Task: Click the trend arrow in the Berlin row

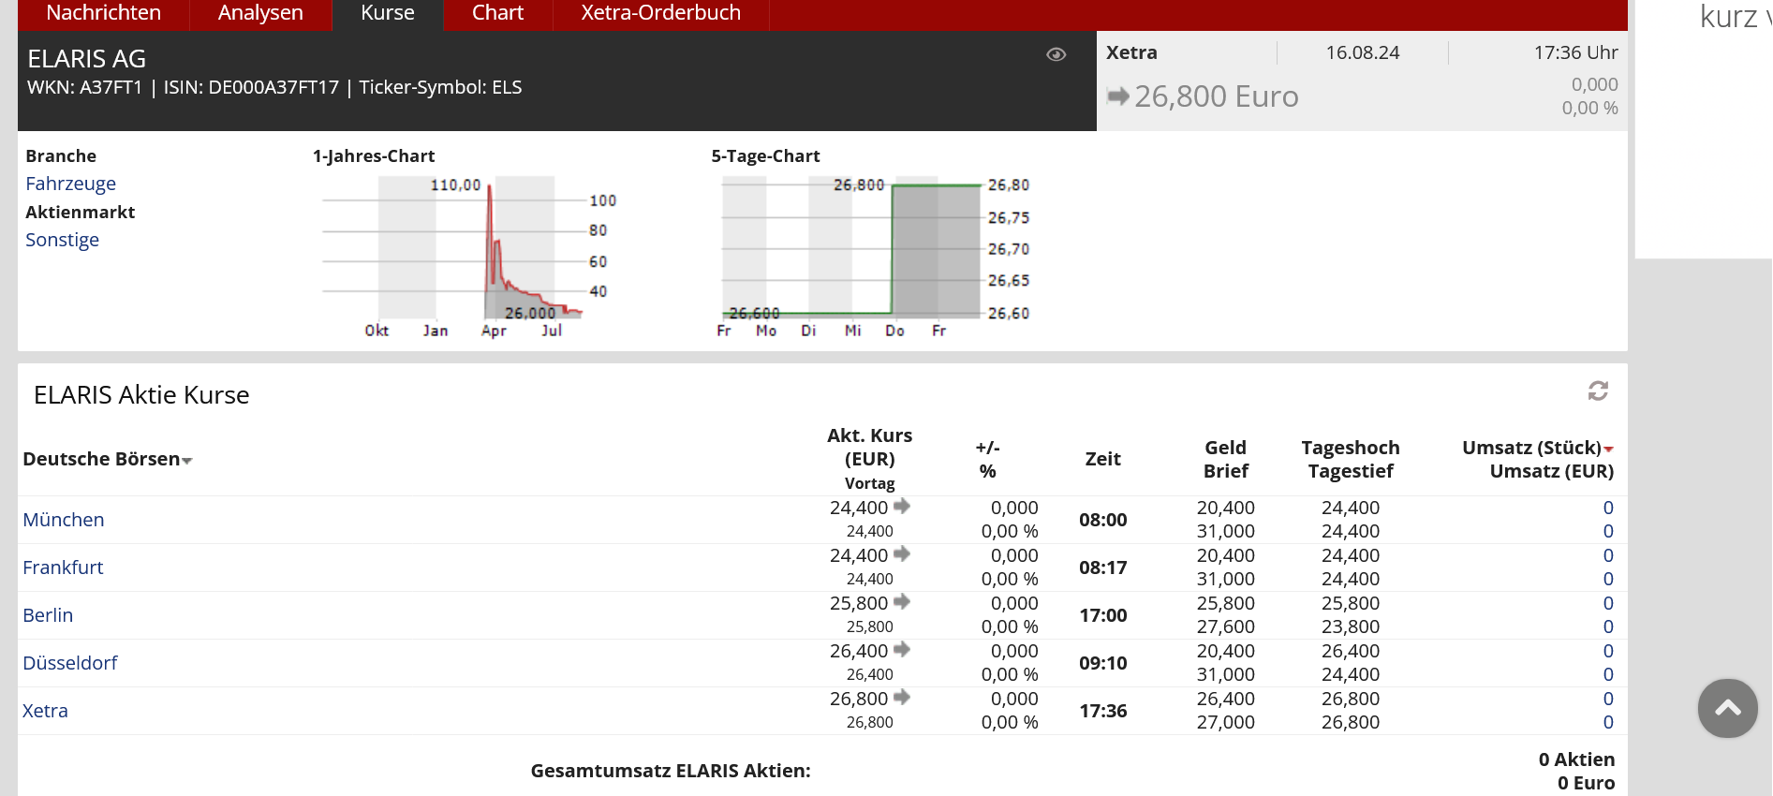Action: pyautogui.click(x=902, y=602)
